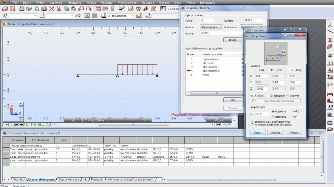Start calculations with the calculator icon

click(98, 9)
